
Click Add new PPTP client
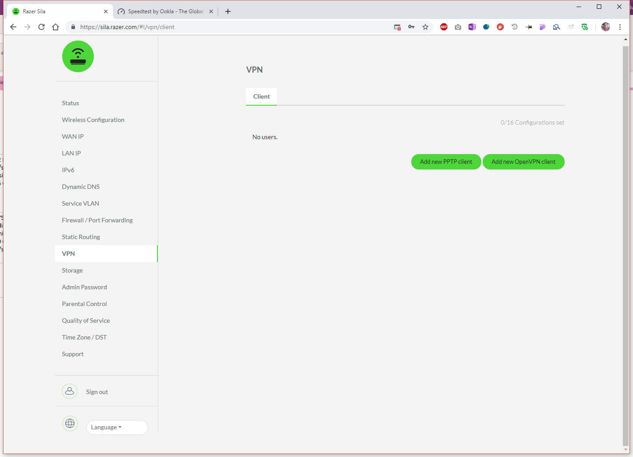pyautogui.click(x=446, y=162)
